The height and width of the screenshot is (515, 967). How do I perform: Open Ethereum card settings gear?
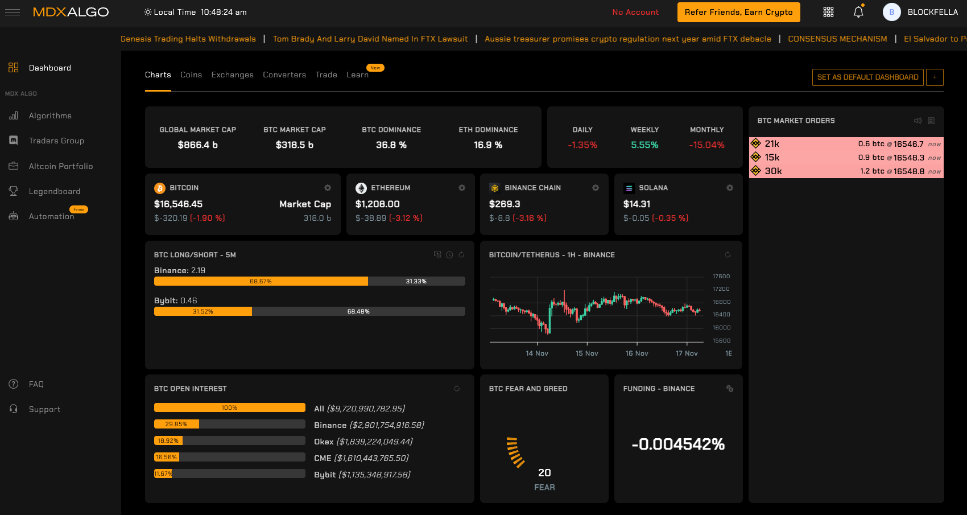[x=462, y=188]
